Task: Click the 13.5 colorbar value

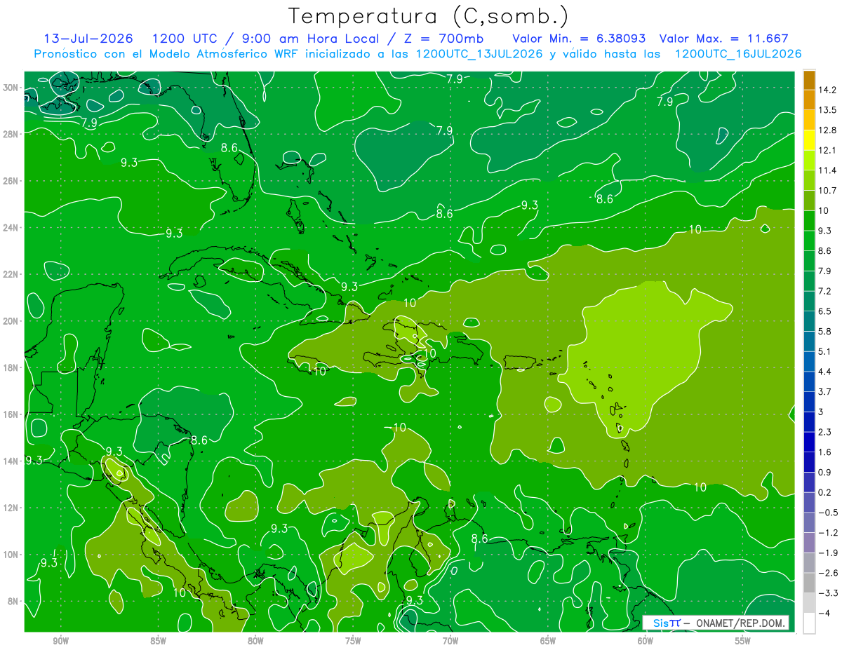Action: 828,110
